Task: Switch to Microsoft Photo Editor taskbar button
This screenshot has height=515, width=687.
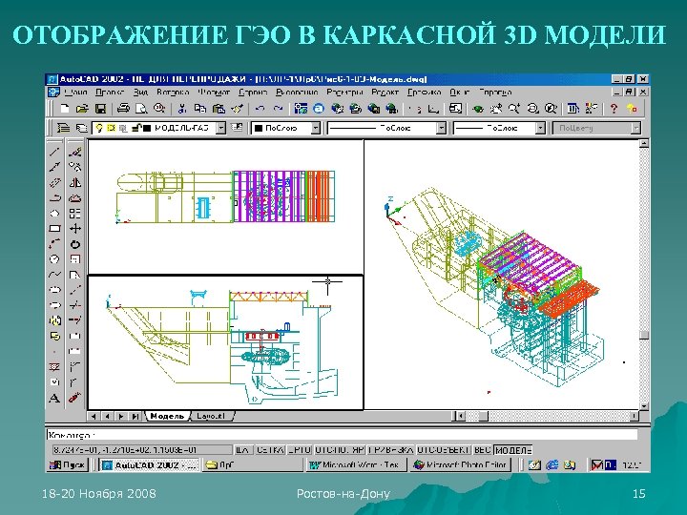Action: 461,465
